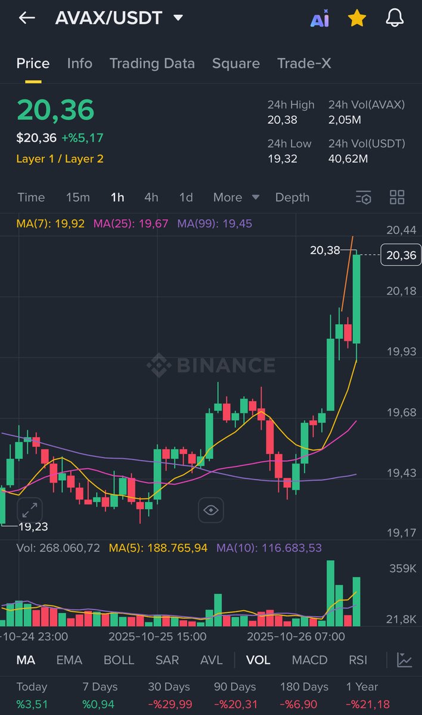
Task: Tap the +%5,17 change figure
Action: click(83, 138)
